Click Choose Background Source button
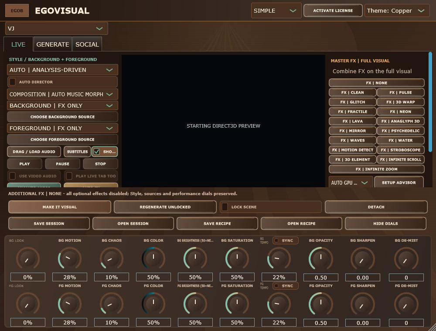This screenshot has width=436, height=331. [x=62, y=117]
